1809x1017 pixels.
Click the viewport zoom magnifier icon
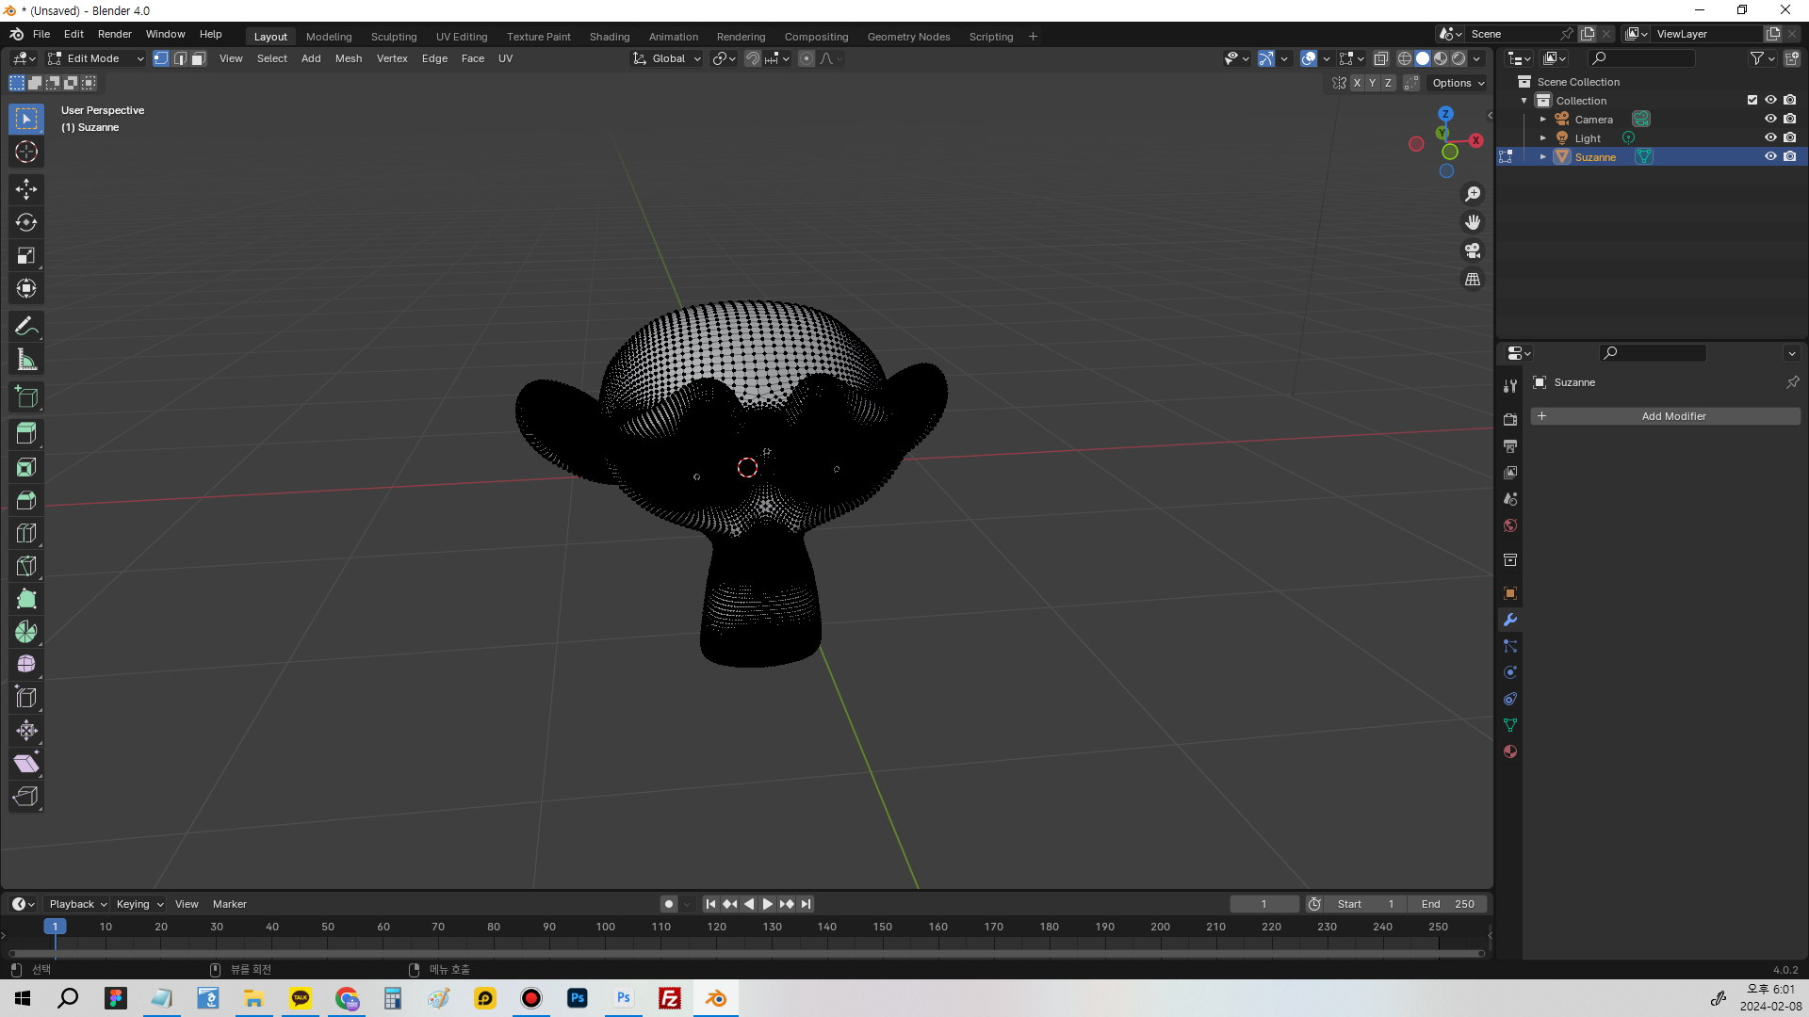(x=1473, y=194)
